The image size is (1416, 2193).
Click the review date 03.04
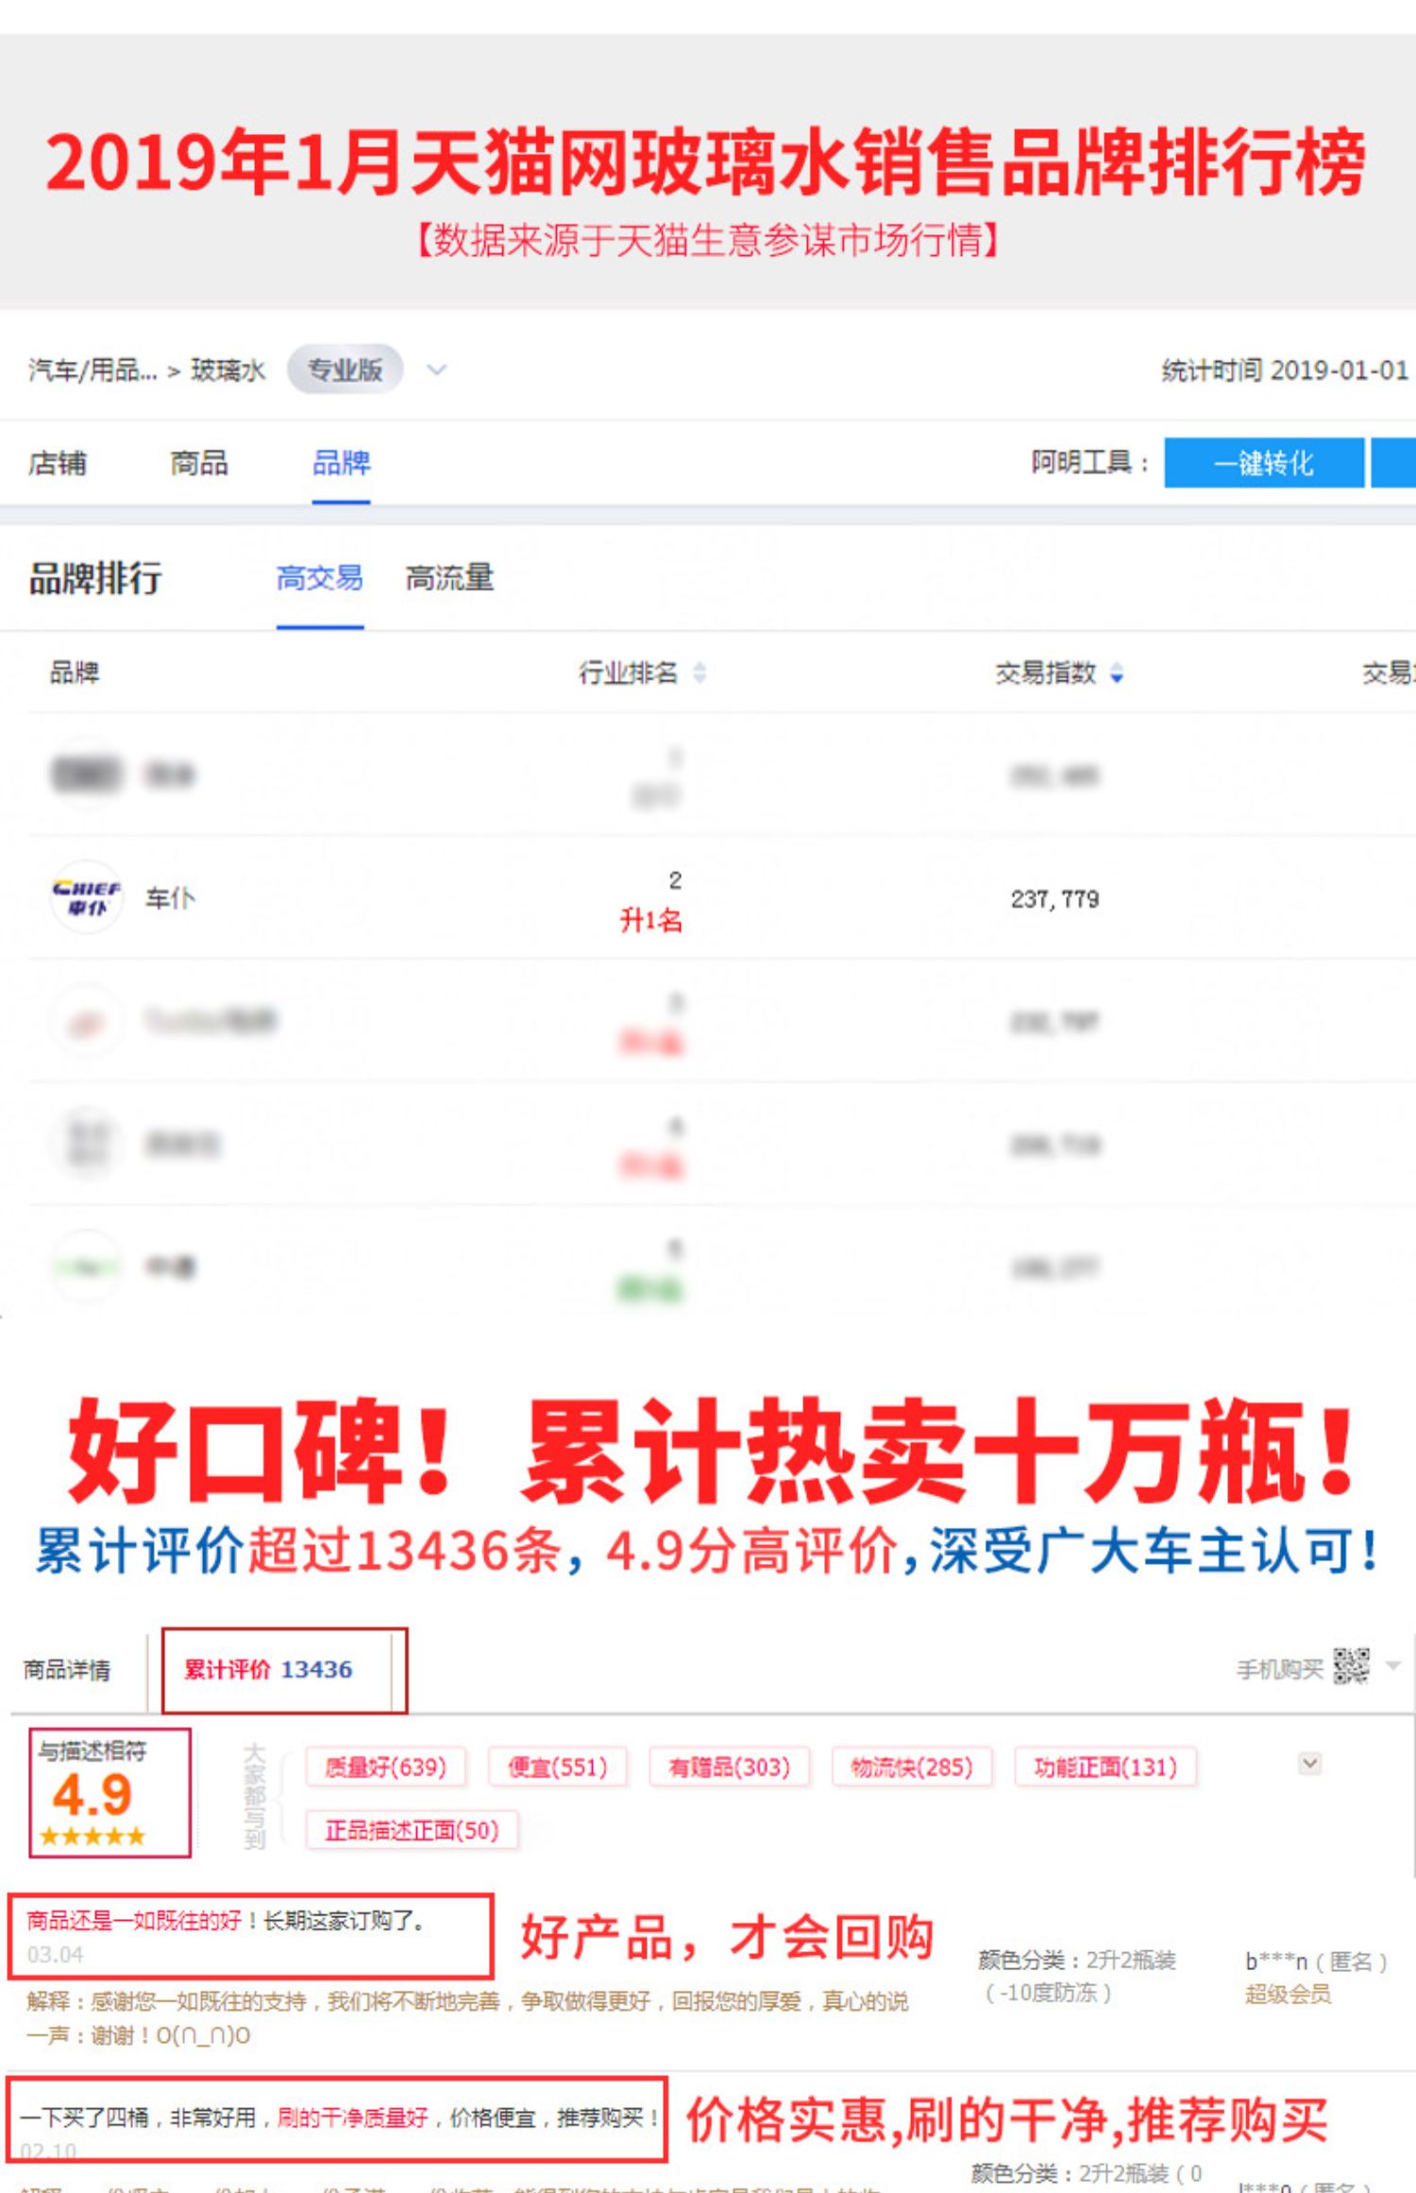[x=55, y=1954]
